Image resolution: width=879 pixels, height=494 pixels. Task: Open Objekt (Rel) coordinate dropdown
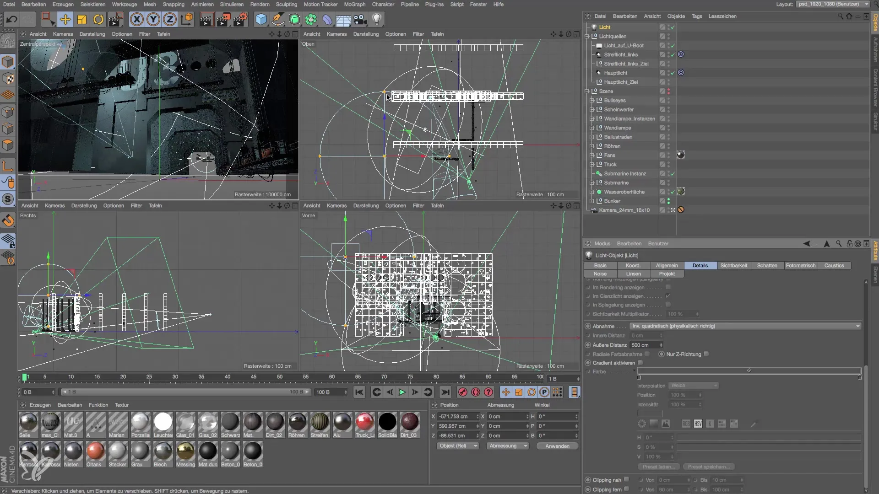[x=458, y=446]
